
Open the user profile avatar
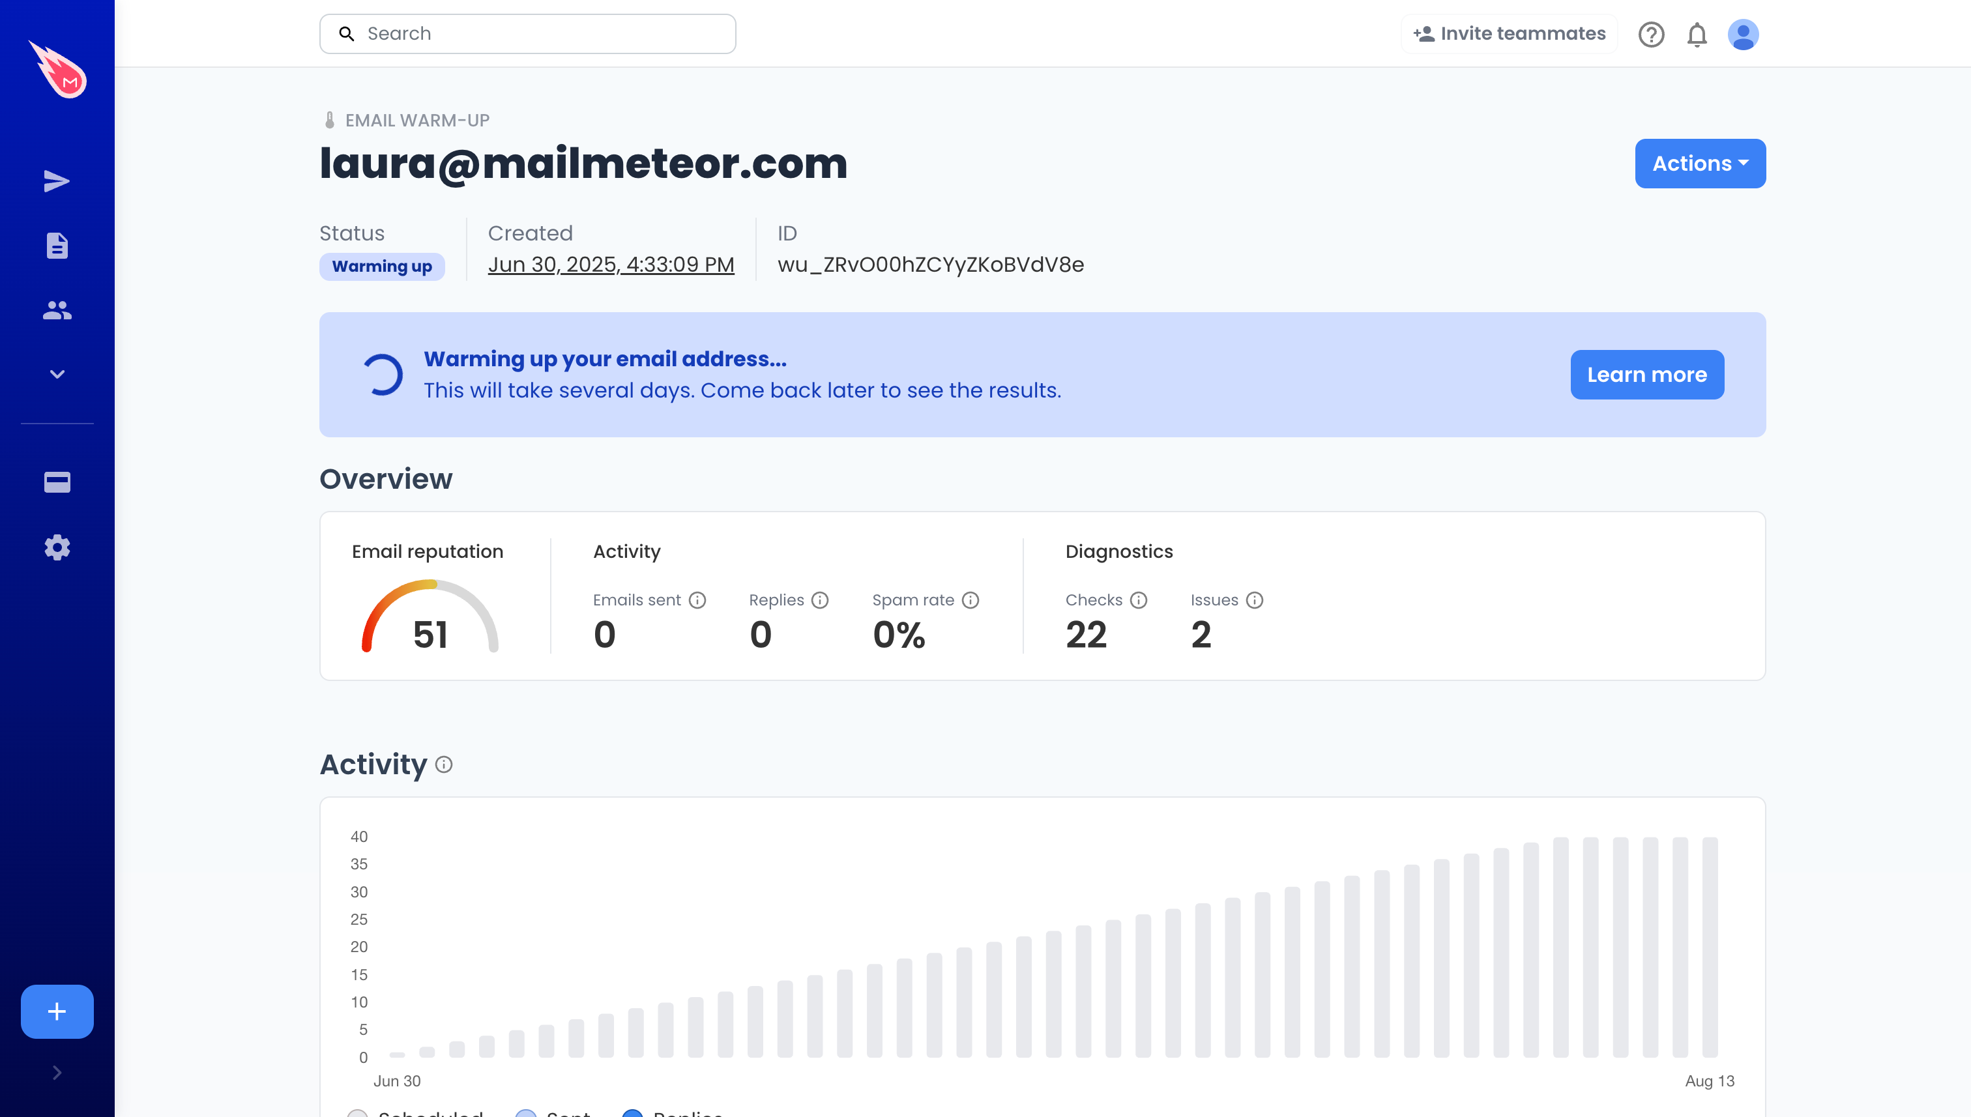pyautogui.click(x=1742, y=35)
